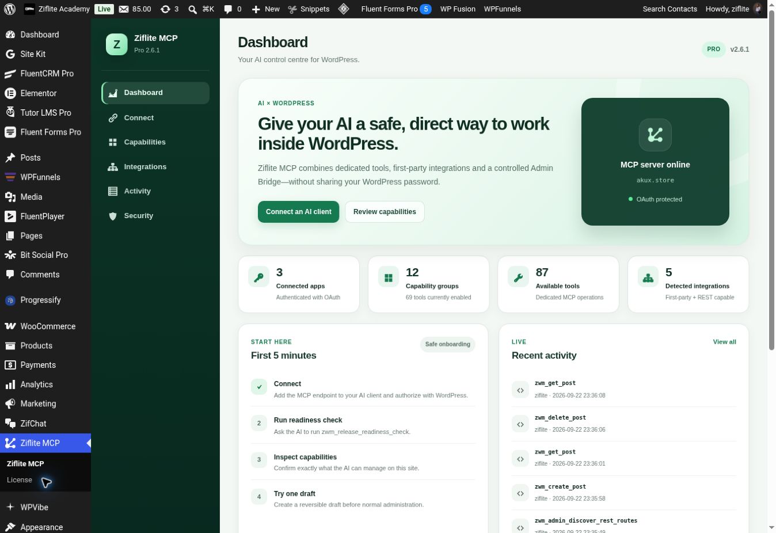Click the Detected integrations sitemap icon

[x=648, y=277]
